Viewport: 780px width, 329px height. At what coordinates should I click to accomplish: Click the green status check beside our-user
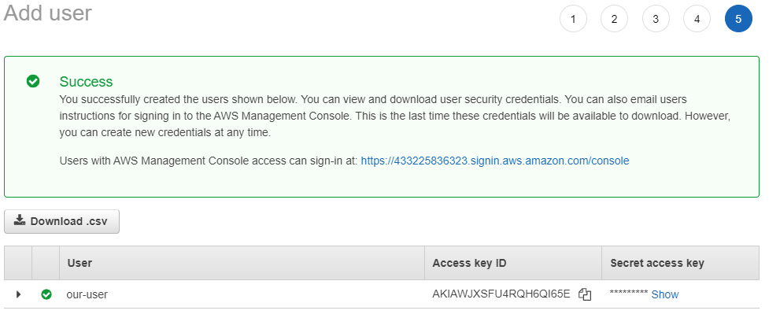pyautogui.click(x=46, y=294)
